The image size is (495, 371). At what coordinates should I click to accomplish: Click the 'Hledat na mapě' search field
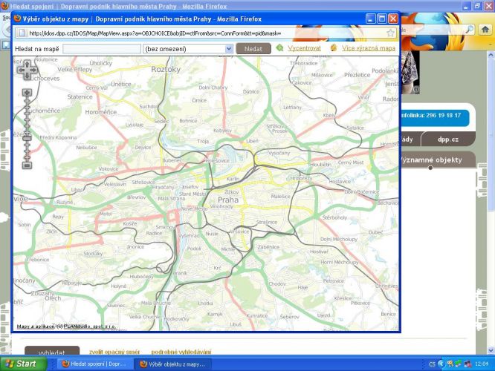[102, 49]
